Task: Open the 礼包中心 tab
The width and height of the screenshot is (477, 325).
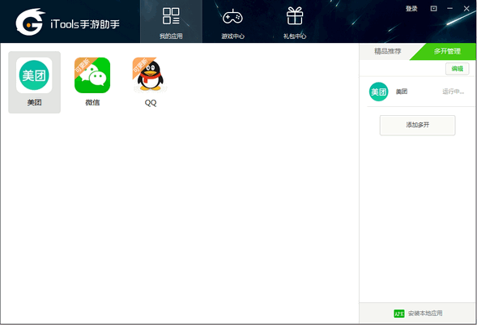Action: (x=295, y=23)
